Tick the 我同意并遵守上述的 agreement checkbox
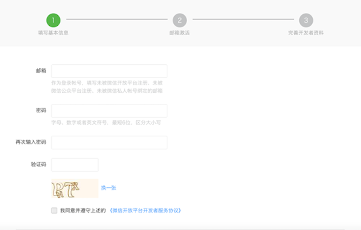The image size is (361, 230). click(55, 210)
